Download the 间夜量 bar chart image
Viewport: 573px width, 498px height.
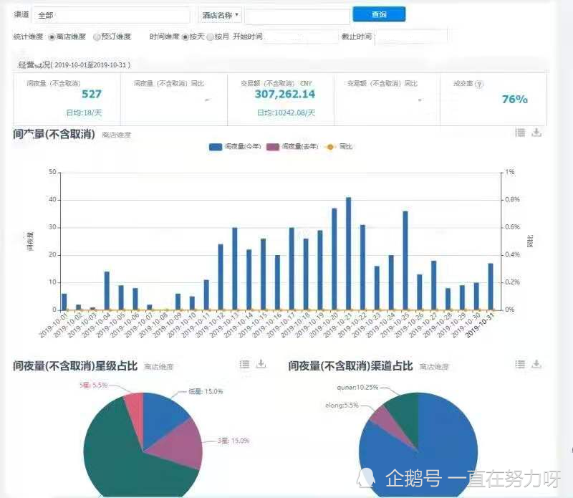tap(536, 132)
